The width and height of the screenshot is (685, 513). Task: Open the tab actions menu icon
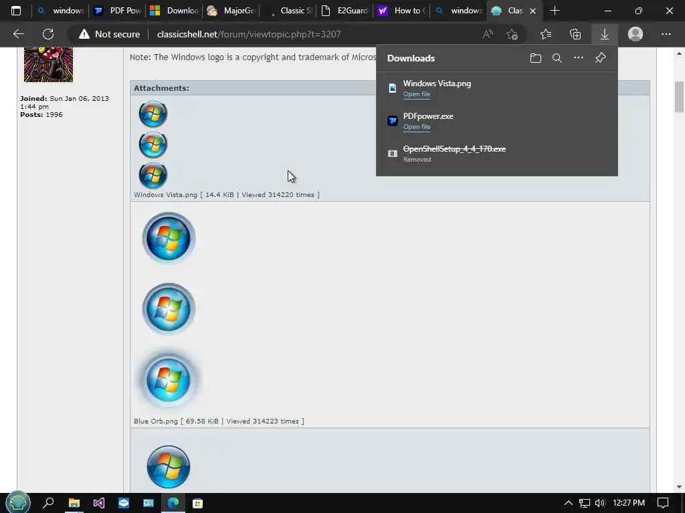[16, 11]
